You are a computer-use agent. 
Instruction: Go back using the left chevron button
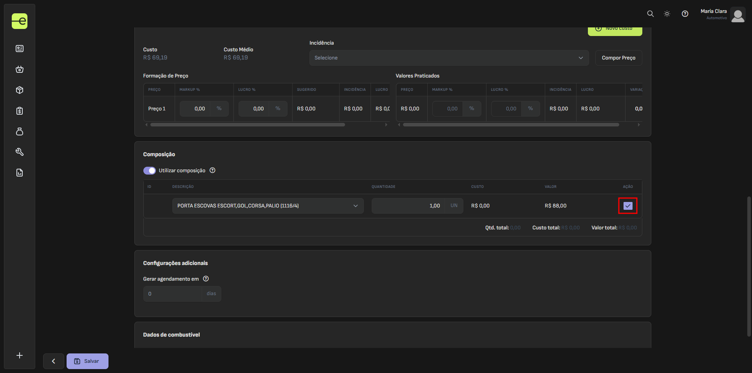click(54, 361)
